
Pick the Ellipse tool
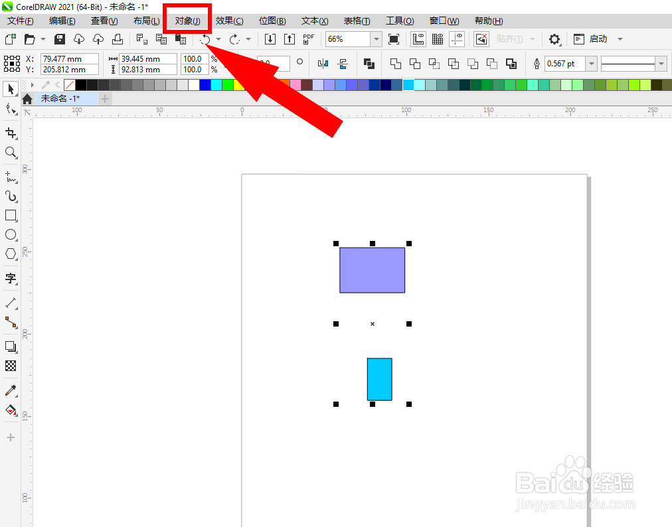click(x=10, y=234)
